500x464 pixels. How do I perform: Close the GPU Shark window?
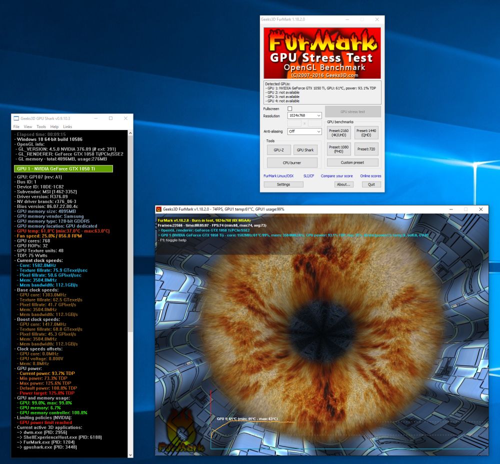[125, 118]
